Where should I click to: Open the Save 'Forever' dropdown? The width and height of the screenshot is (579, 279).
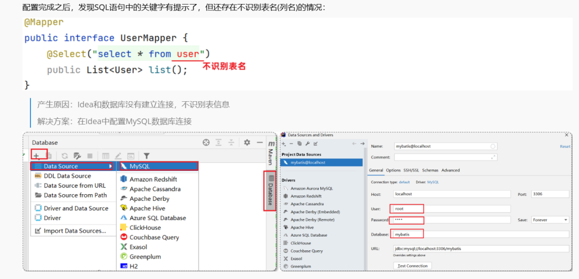tap(550, 220)
